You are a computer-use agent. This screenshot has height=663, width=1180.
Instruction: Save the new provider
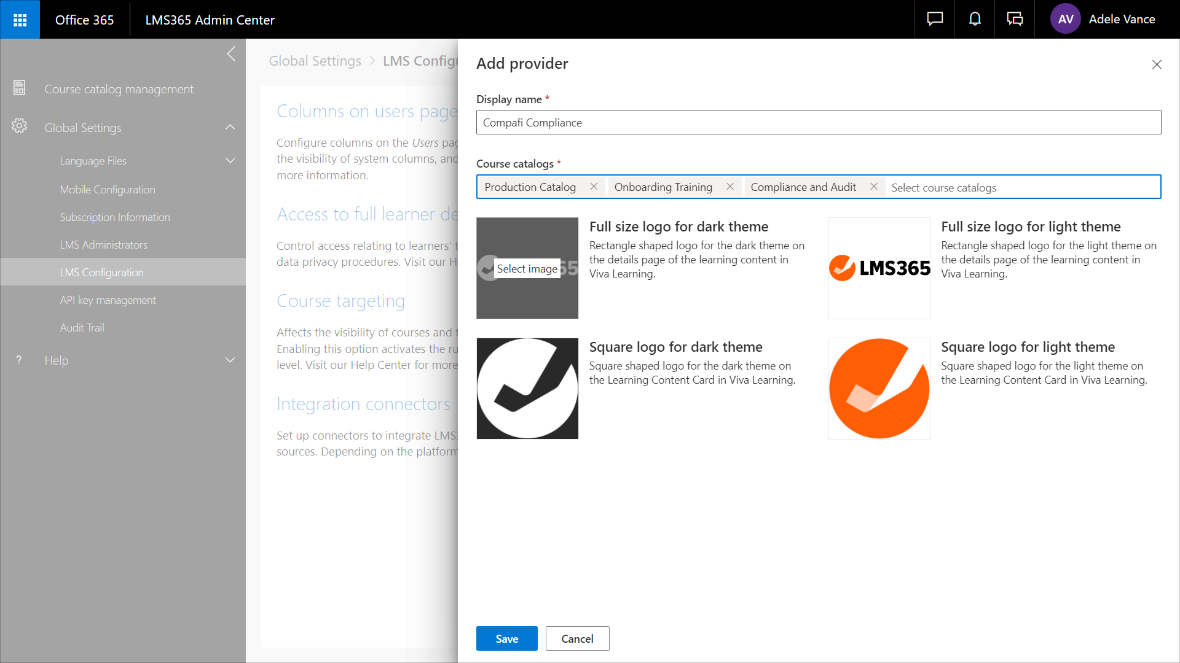point(506,638)
